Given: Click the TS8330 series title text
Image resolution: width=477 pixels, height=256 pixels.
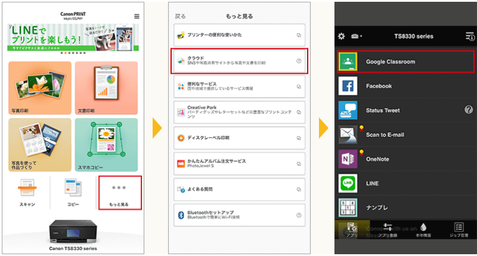Looking at the screenshot, I should click(x=414, y=36).
